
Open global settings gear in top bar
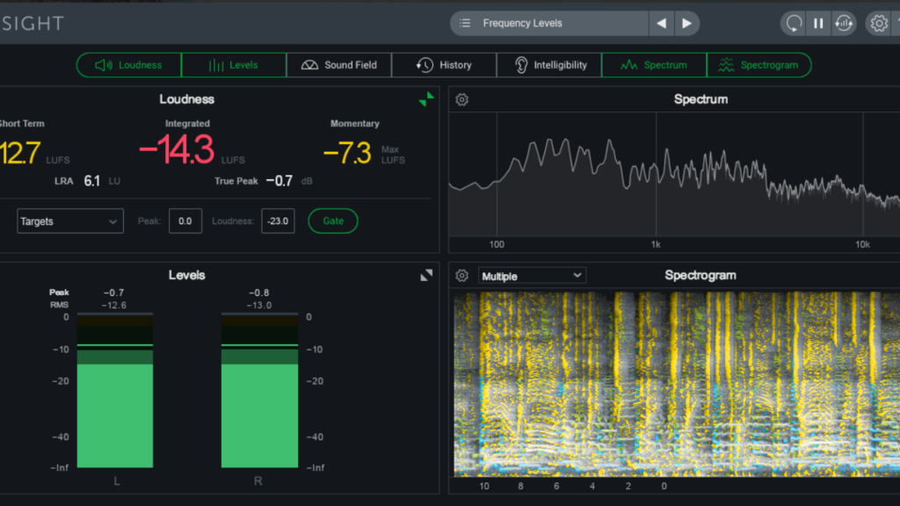[879, 24]
